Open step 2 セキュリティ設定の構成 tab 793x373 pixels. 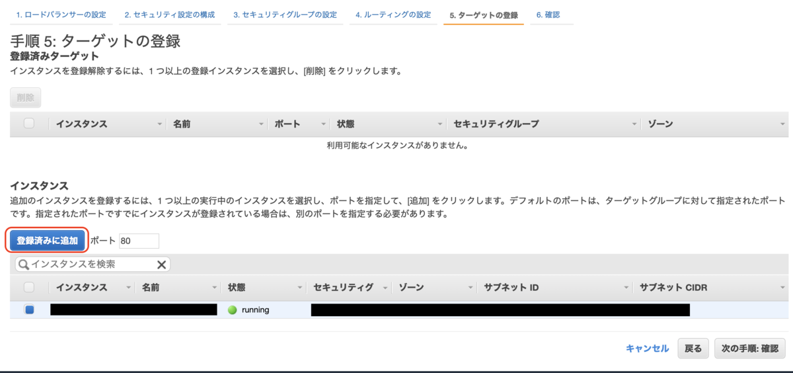click(170, 15)
